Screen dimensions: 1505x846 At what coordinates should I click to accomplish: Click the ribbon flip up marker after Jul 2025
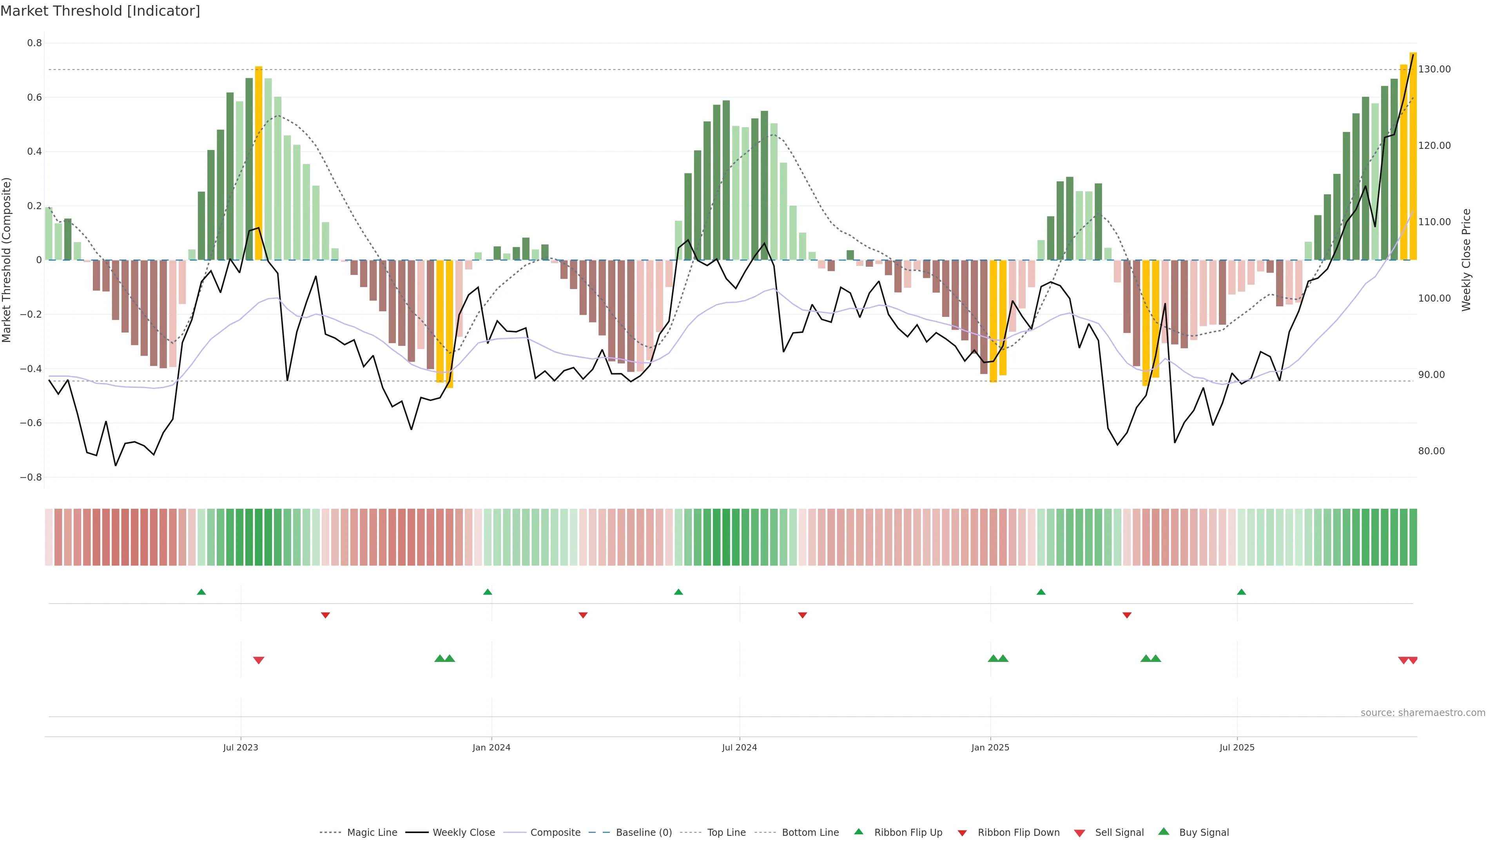[1242, 592]
